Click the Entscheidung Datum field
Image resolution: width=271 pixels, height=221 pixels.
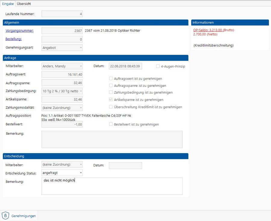tap(125, 165)
